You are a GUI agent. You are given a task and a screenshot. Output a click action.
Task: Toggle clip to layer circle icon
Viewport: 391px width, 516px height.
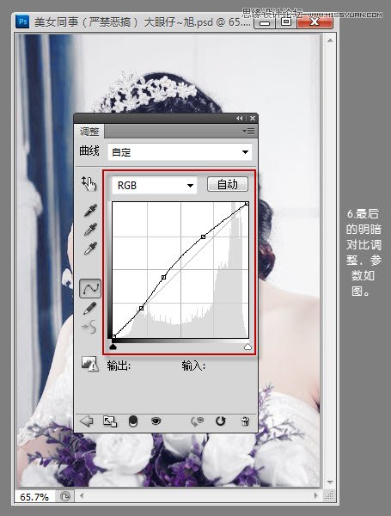pyautogui.click(x=133, y=421)
